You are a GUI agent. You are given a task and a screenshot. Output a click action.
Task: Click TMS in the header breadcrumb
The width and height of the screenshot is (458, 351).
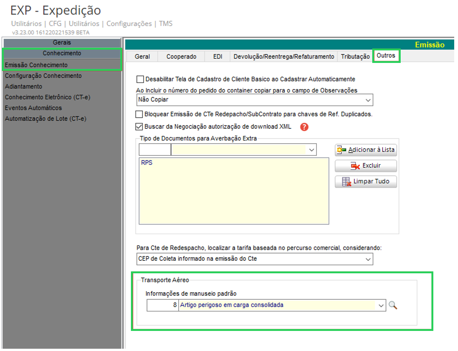(165, 24)
